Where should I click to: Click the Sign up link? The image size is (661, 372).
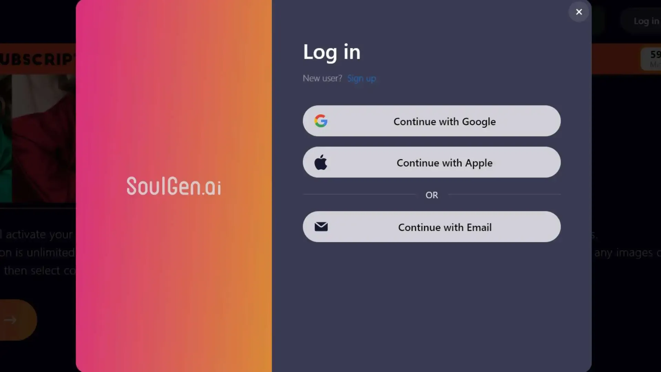(362, 77)
